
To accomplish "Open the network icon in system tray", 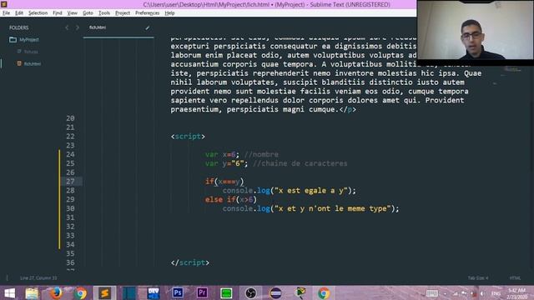I will (456, 293).
